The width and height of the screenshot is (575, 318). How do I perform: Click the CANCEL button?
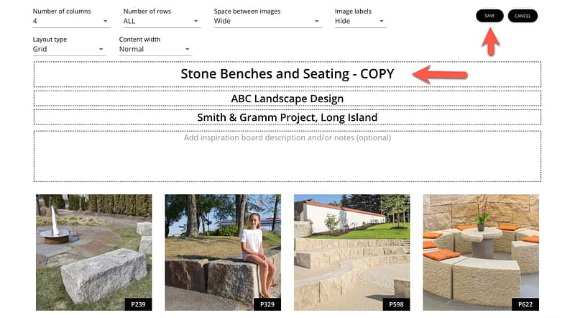tap(523, 16)
